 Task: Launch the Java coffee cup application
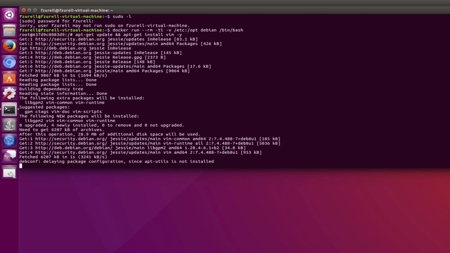[x=9, y=125]
